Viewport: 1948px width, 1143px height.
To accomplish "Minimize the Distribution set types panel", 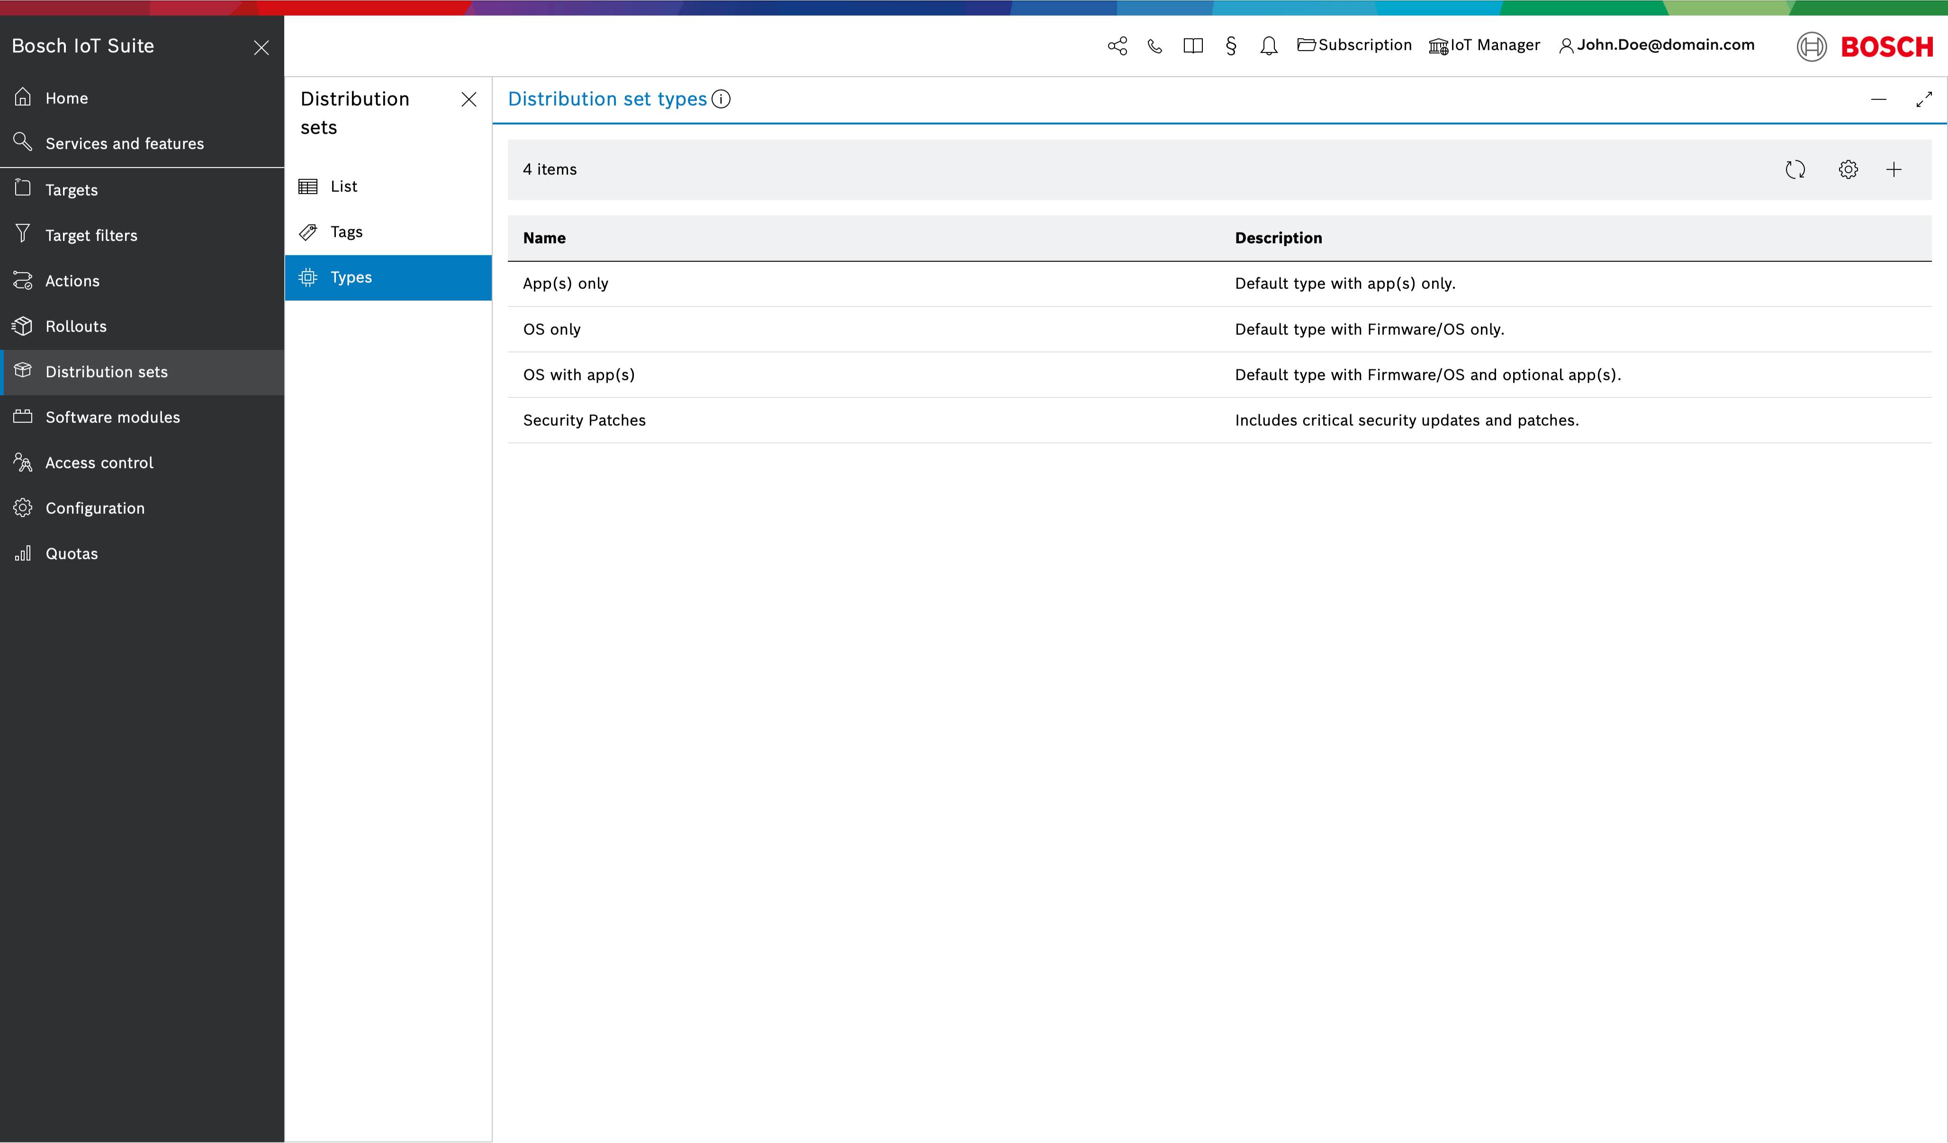I will pyautogui.click(x=1878, y=99).
